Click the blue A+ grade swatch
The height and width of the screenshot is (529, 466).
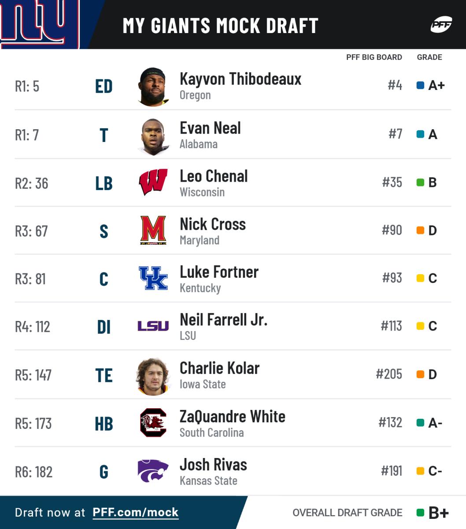(420, 85)
